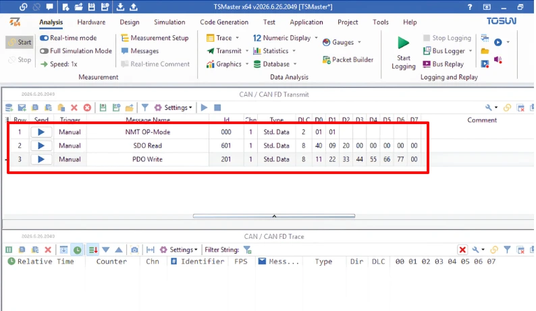The height and width of the screenshot is (311, 536).
Task: Open the Design ribbon tab
Action: pos(130,22)
